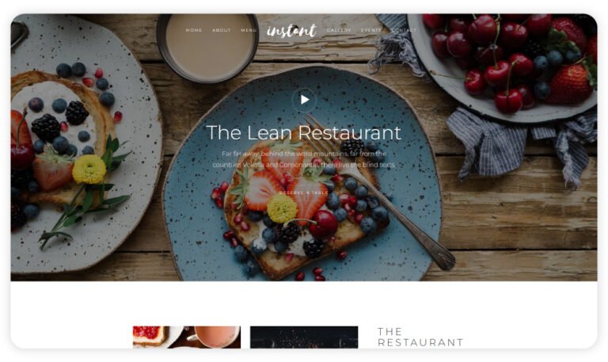Click the instant script logo

point(291,31)
